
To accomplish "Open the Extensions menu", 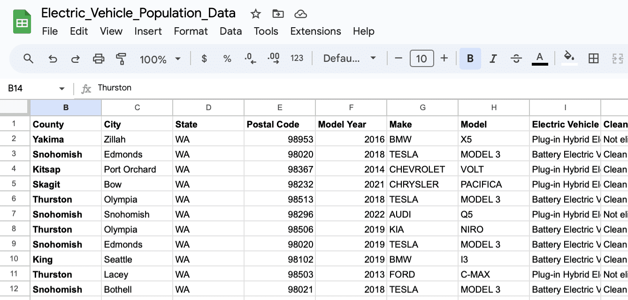I will (316, 31).
